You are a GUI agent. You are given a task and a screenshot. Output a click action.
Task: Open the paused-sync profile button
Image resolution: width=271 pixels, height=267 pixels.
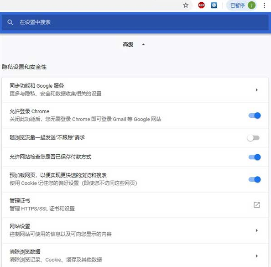[242, 5]
